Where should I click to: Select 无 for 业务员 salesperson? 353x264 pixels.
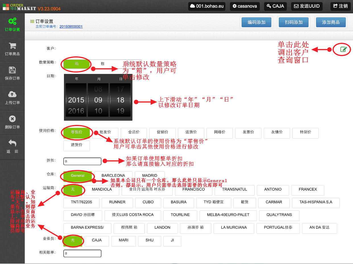coord(73,241)
